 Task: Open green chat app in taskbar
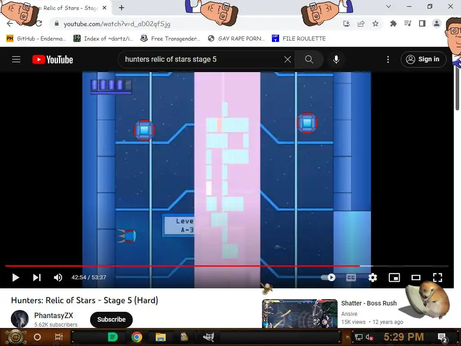point(113,337)
